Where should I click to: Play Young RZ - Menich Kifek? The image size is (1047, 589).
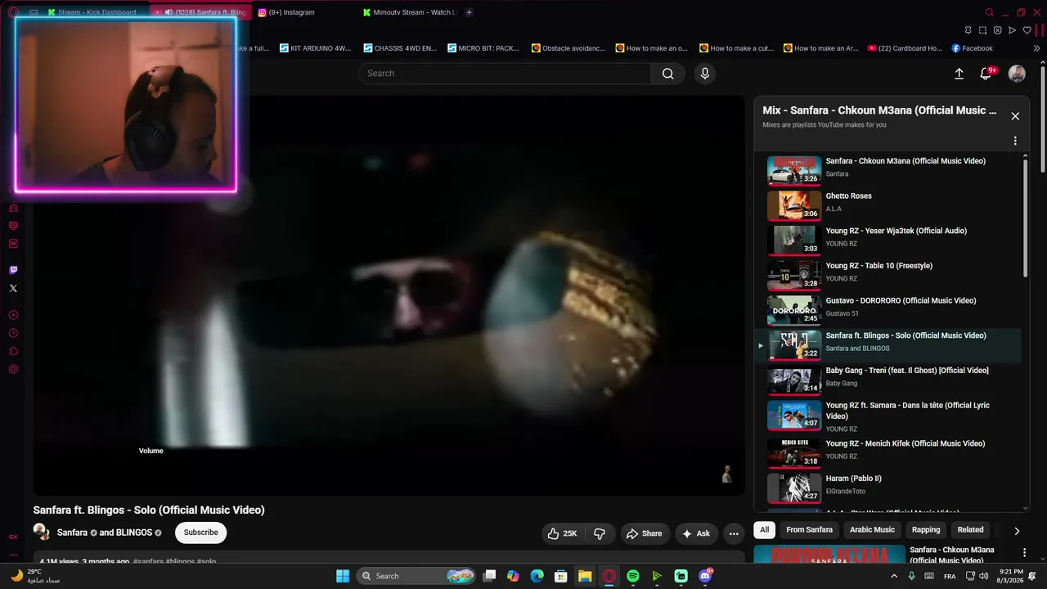tap(888, 453)
